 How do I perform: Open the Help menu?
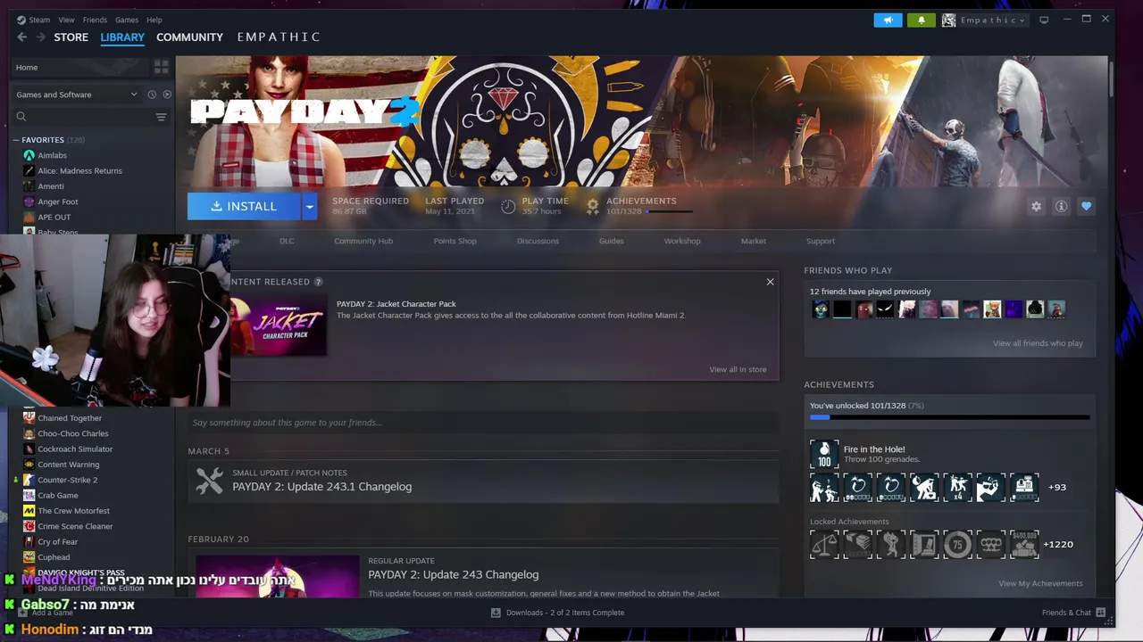(x=154, y=20)
